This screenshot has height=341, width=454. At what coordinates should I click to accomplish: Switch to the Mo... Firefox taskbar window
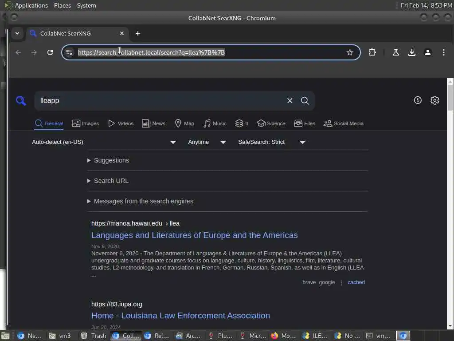point(283,336)
